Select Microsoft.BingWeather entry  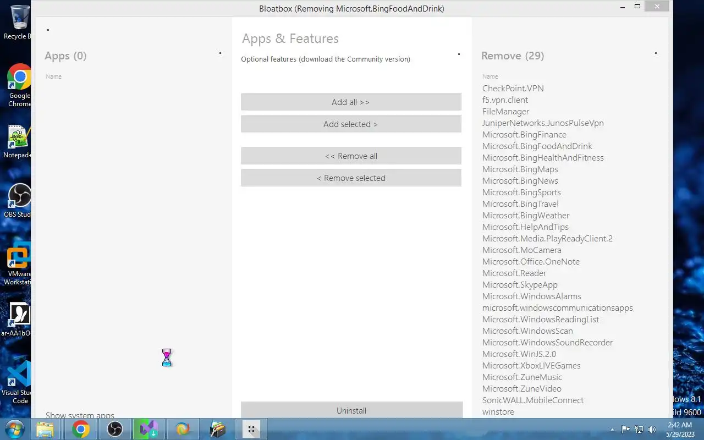click(x=526, y=215)
